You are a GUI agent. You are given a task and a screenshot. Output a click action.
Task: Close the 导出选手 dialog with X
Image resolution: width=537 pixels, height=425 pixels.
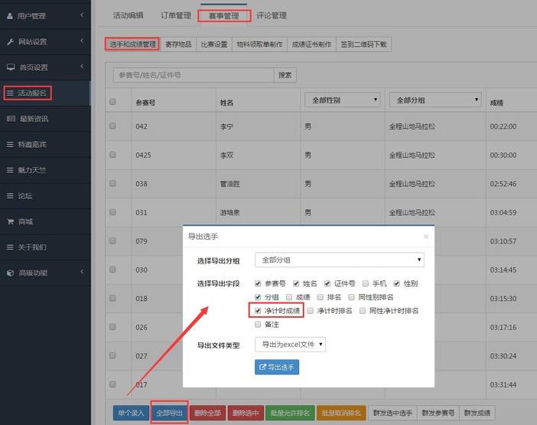pos(426,237)
